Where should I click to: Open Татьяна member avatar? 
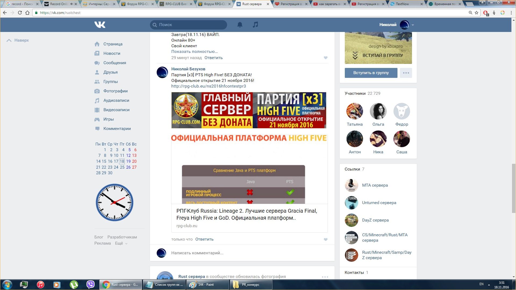click(x=354, y=111)
